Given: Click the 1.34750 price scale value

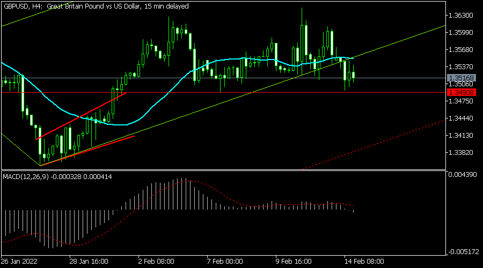Looking at the screenshot, I should (461, 101).
